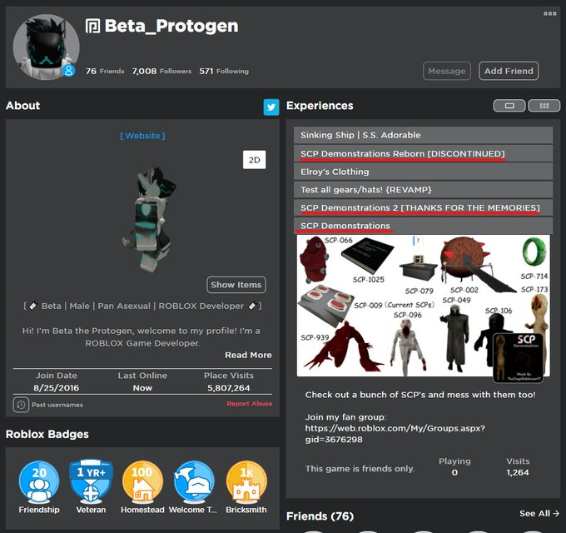This screenshot has height=533, width=566.
Task: Open the Friendship badge icon
Action: 39,482
